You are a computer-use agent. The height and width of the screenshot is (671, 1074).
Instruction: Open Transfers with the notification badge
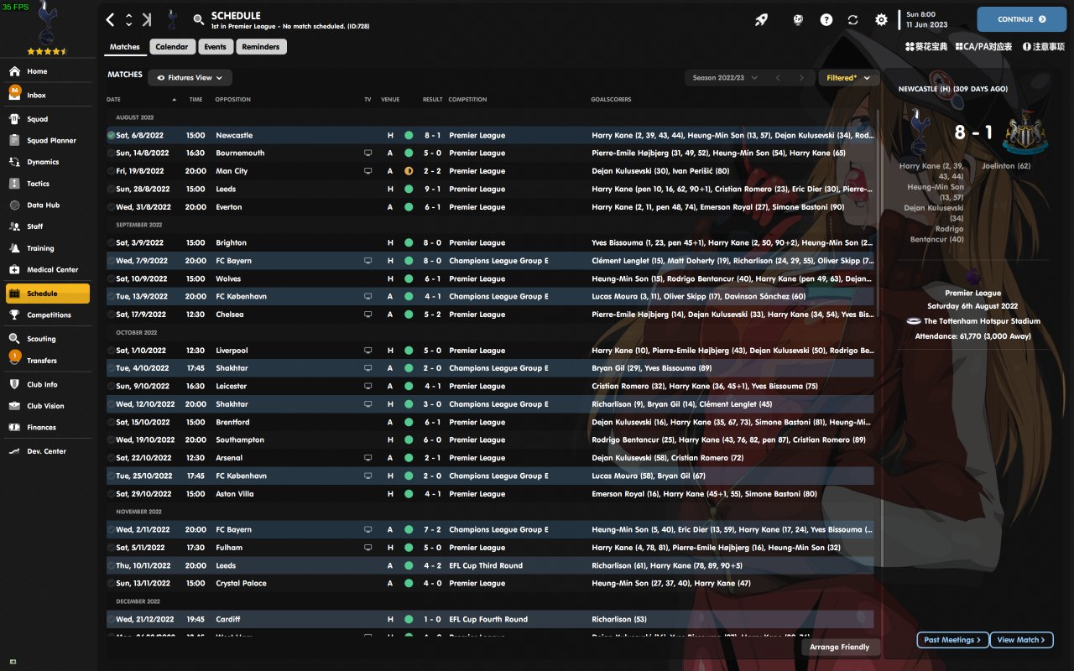(x=48, y=360)
